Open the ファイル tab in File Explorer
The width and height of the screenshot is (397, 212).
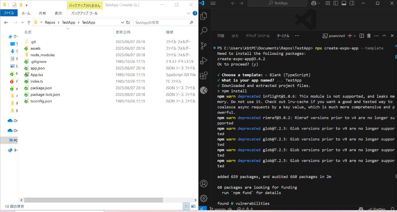pyautogui.click(x=9, y=13)
